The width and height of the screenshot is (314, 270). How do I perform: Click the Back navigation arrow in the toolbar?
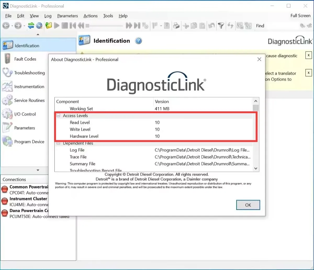click(x=6, y=25)
